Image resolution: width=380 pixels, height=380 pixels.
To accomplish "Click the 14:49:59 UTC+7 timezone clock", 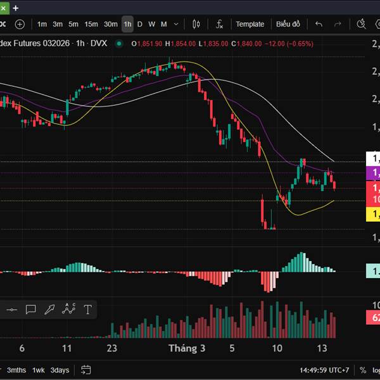I will pyautogui.click(x=324, y=370).
